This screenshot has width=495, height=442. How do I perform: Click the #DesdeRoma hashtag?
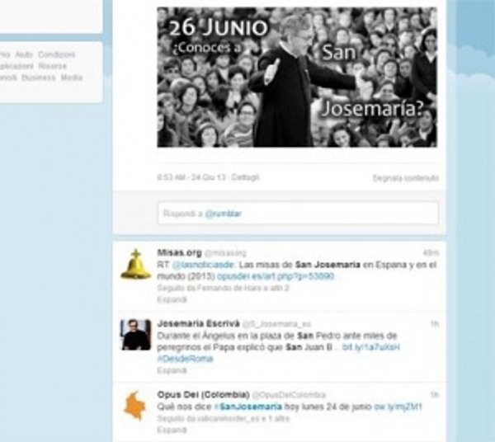click(x=184, y=360)
